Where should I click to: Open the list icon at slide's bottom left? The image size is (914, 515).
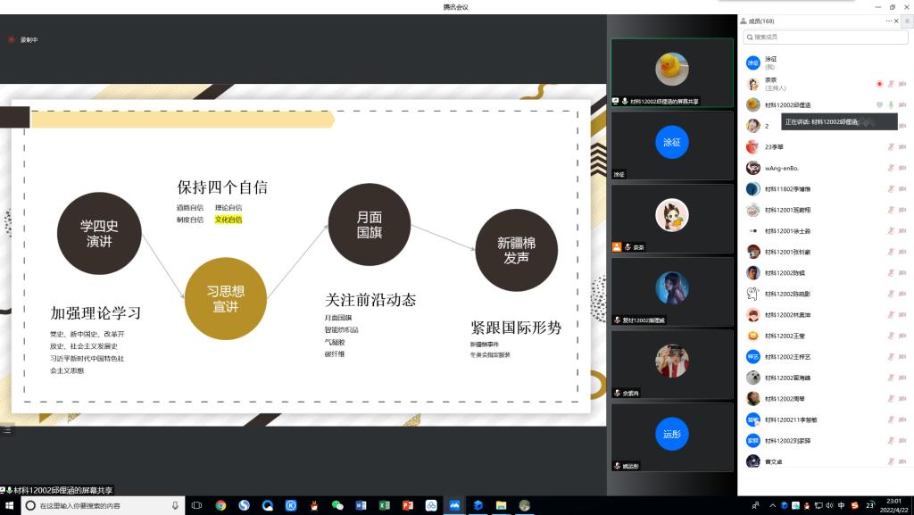[7, 430]
